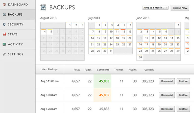Click the orange 45,832 comments value
The width and height of the screenshot is (194, 113).
tap(104, 95)
